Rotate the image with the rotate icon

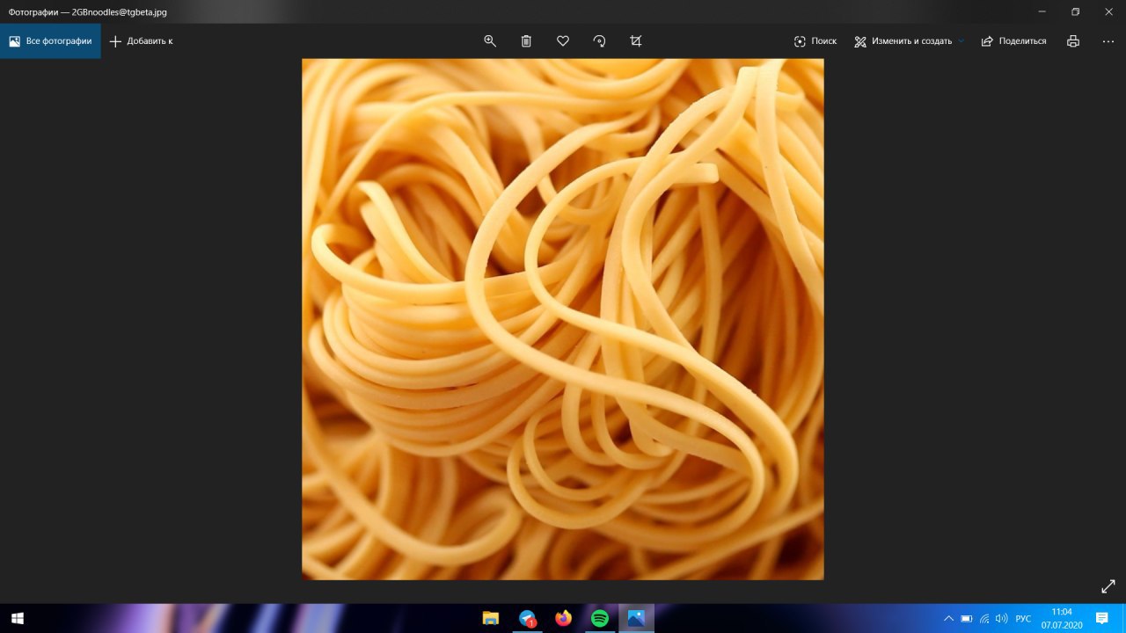pyautogui.click(x=599, y=41)
